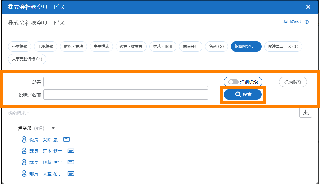Open business card icon for 大空 花子
Viewport: 320px width, 184px height.
[71, 174]
